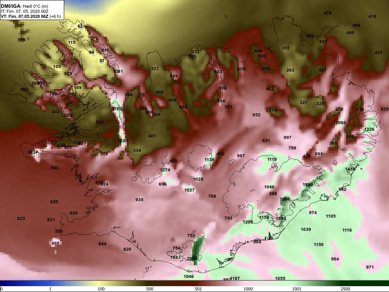Select the 1220 map value
Viewport: 389px width, 292px height.
pos(123,141)
